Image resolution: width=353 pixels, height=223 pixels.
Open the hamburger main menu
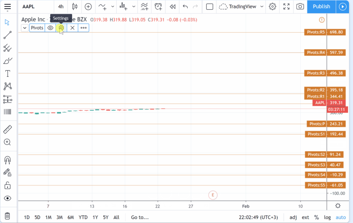[8, 6]
